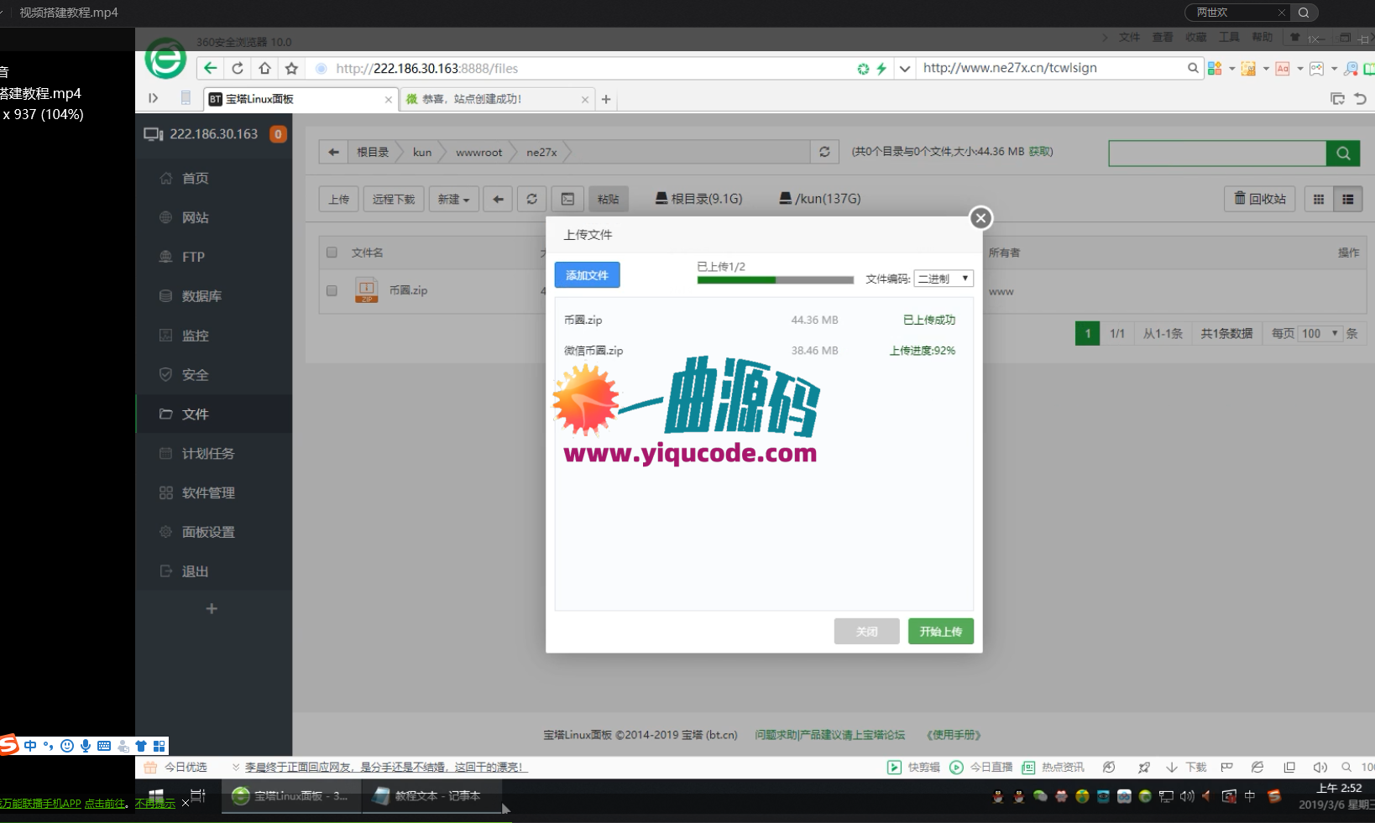This screenshot has width=1375, height=823.
Task: Reload the page with browser refresh icon
Action: (238, 69)
